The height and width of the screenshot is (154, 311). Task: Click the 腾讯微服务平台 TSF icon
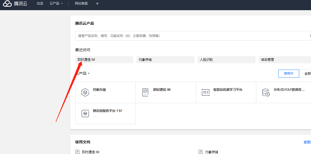pyautogui.click(x=85, y=114)
